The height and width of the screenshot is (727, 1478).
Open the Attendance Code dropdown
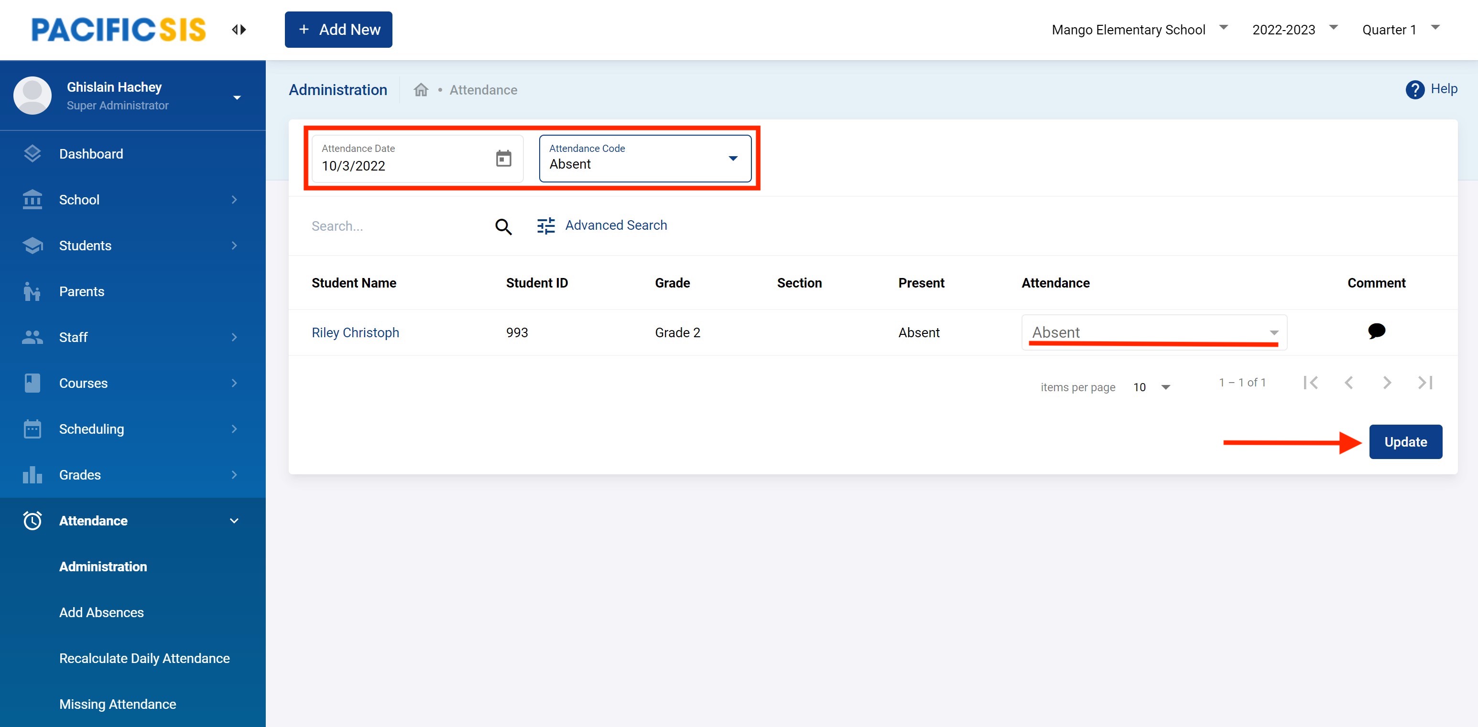coord(645,159)
